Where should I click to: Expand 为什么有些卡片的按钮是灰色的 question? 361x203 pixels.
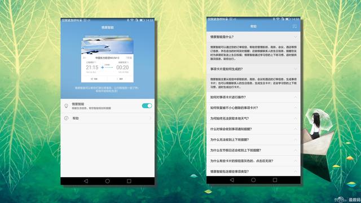253,161
